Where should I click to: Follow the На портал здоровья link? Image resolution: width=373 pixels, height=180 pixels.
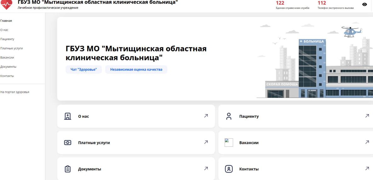pyautogui.click(x=15, y=92)
